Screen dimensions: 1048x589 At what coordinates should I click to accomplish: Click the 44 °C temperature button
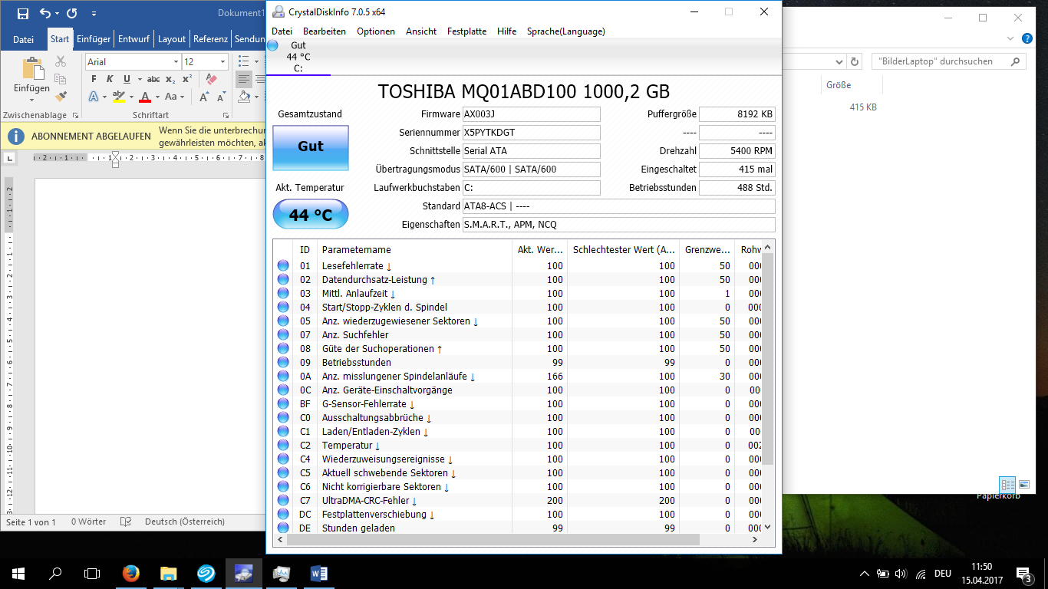click(x=311, y=215)
